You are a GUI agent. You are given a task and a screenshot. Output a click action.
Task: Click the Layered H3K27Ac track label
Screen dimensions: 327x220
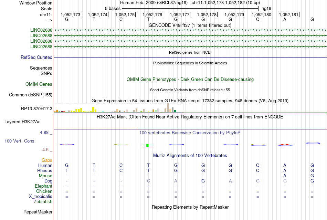click(22, 122)
